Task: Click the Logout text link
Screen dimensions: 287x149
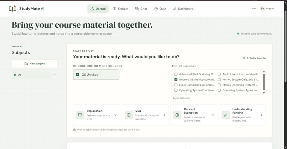Action: 270,8
